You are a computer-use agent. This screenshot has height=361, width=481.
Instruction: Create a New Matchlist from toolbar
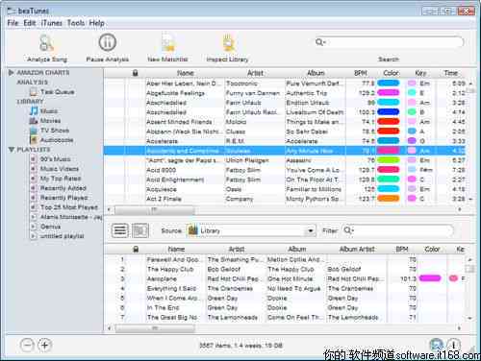click(x=167, y=43)
